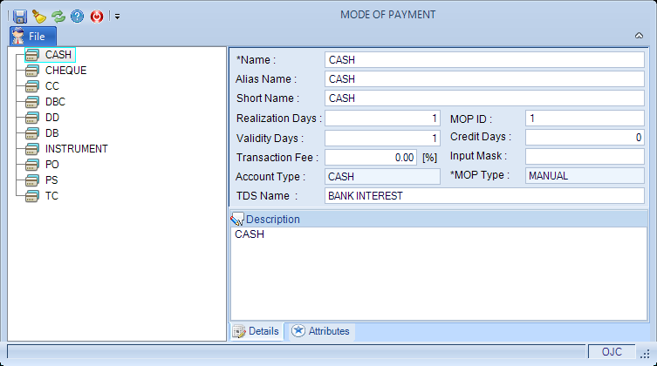Click the Description pencil icon
The height and width of the screenshot is (366, 657).
(x=237, y=219)
